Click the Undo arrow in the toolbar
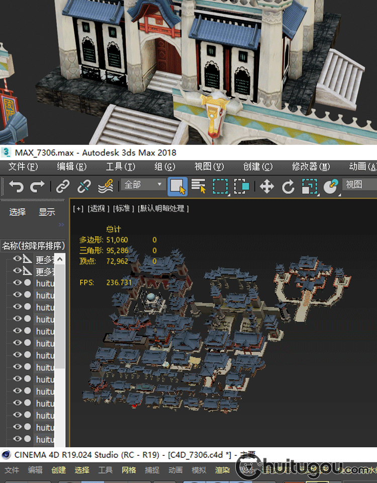Image resolution: width=377 pixels, height=483 pixels. tap(16, 186)
